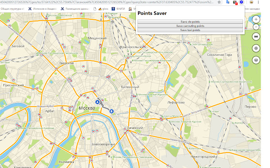Click Save taxi points button
Viewport: 270px width, 168px height.
click(190, 30)
